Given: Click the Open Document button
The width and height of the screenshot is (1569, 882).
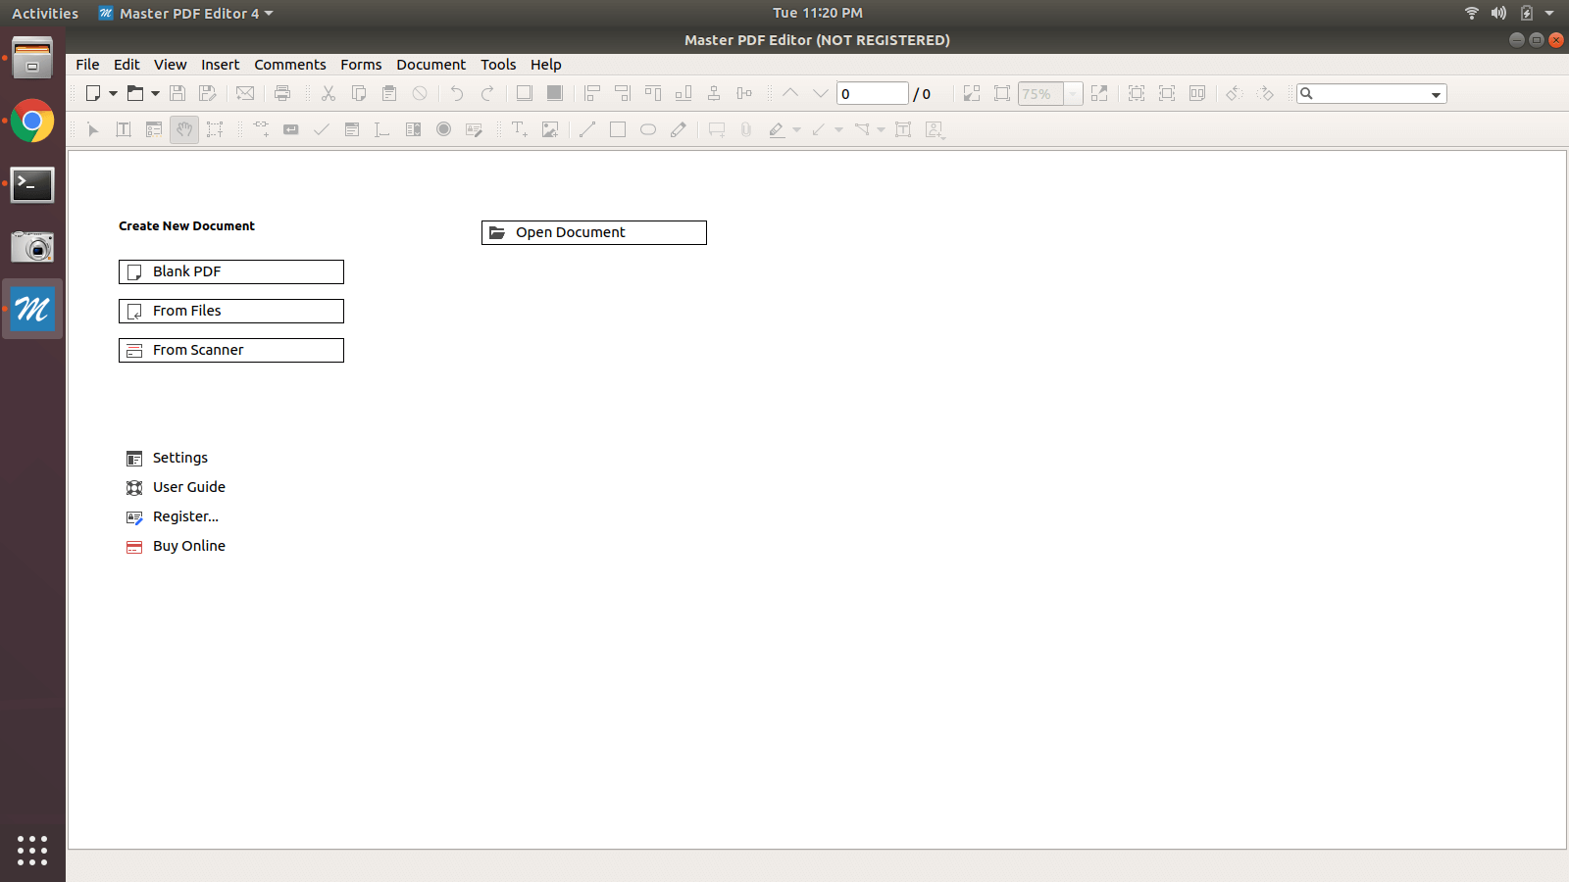Looking at the screenshot, I should (x=594, y=232).
